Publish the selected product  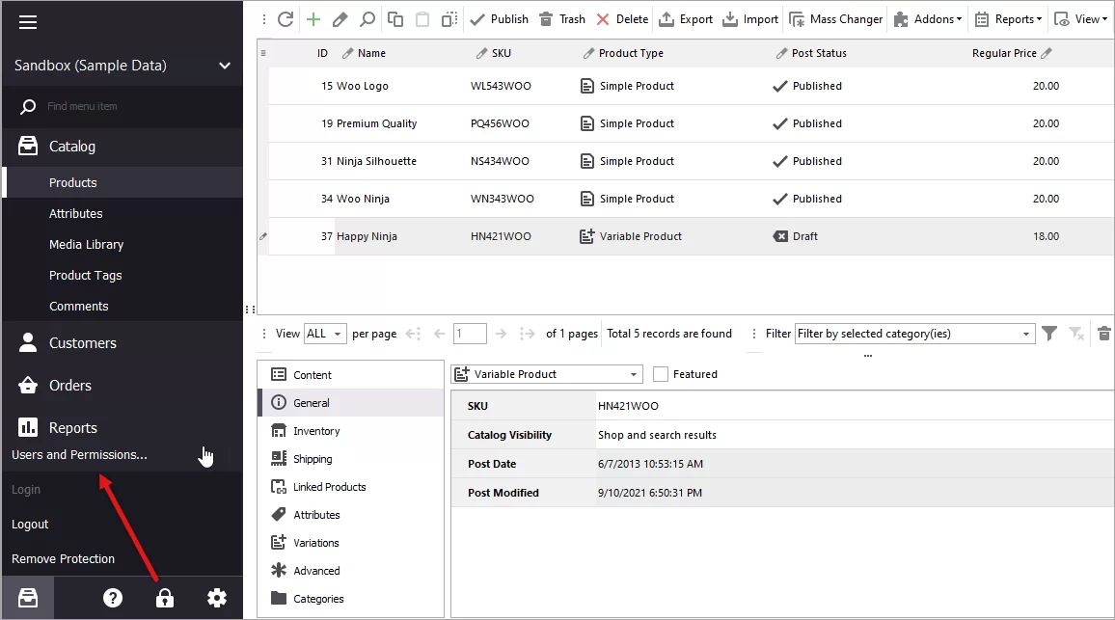click(498, 18)
